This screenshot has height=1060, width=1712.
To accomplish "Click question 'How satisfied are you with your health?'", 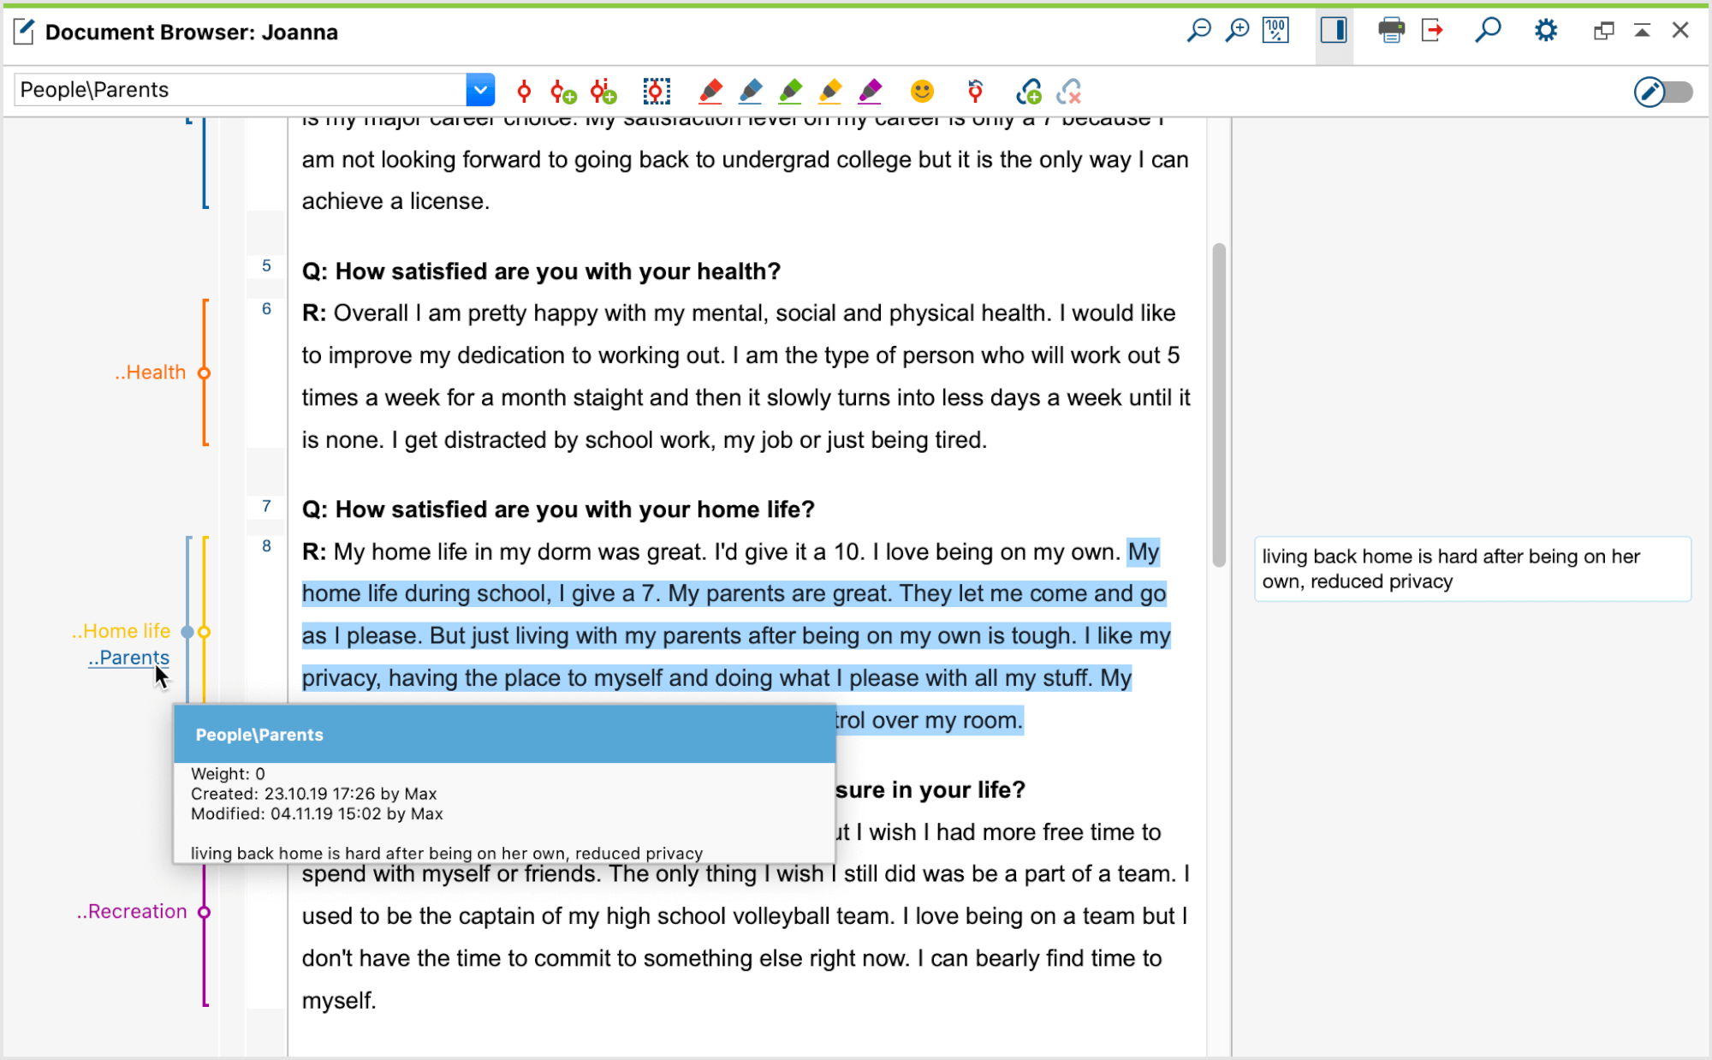I will pyautogui.click(x=541, y=271).
